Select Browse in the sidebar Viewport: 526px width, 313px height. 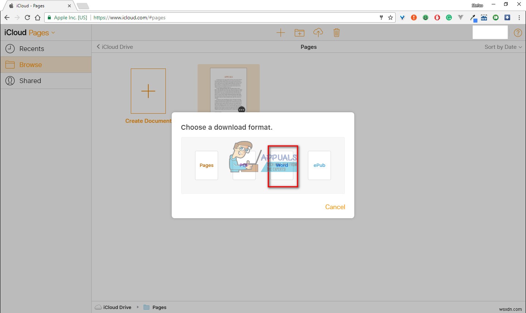46,64
